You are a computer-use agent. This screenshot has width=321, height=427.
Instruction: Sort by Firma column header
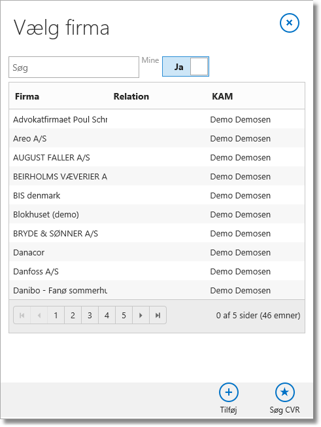[27, 96]
